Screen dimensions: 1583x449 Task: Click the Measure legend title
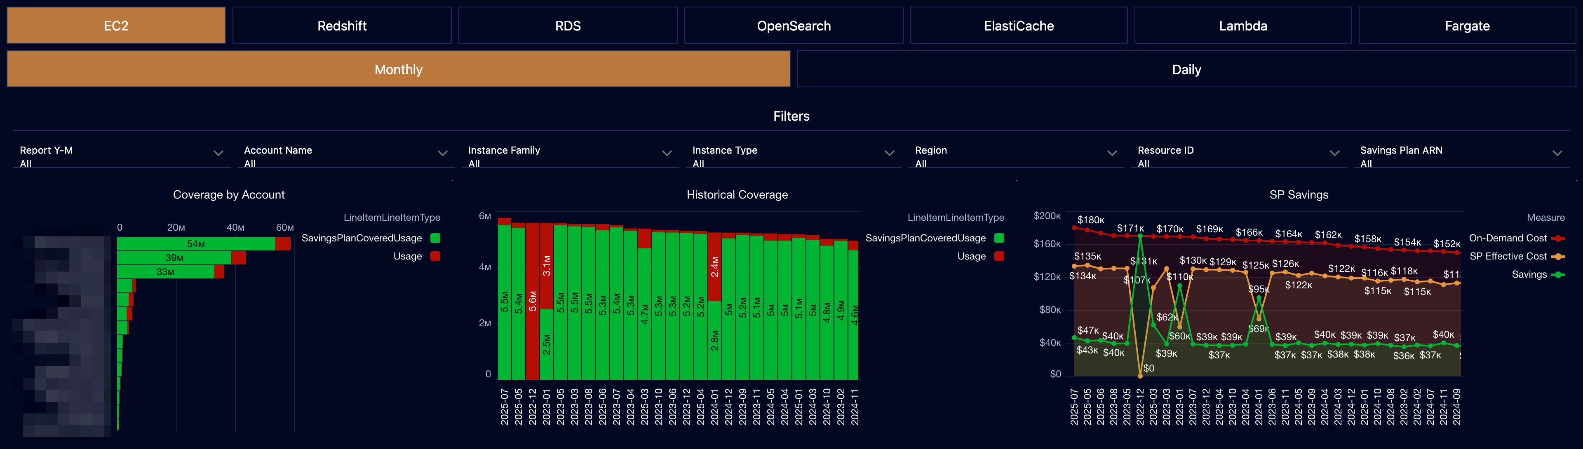[1545, 217]
